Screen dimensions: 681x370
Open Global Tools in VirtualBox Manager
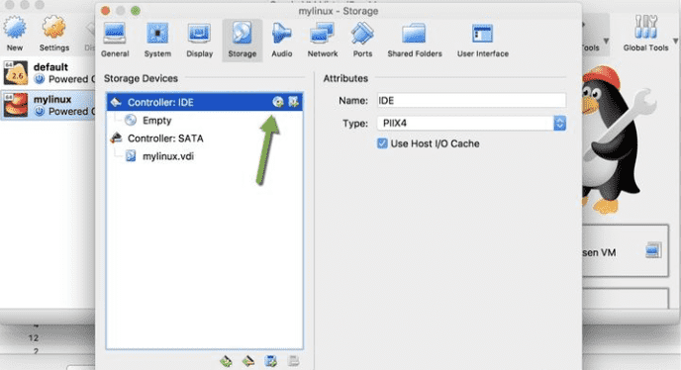(645, 33)
